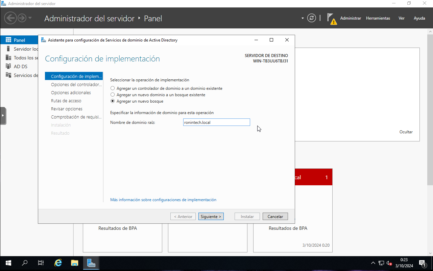433x271 pixels.
Task: Open the dropdown arrow left of refresh
Action: point(303,18)
